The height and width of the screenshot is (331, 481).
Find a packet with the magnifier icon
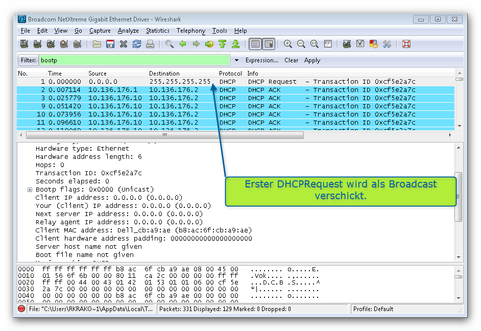coord(170,44)
